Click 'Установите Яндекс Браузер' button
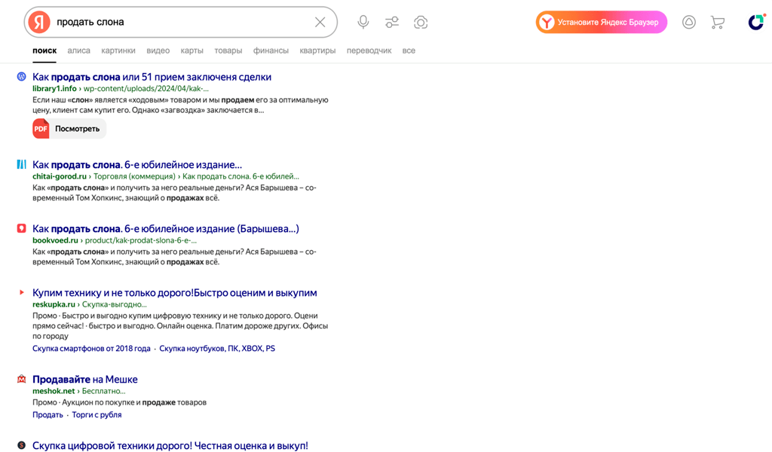The height and width of the screenshot is (452, 772). click(x=601, y=22)
